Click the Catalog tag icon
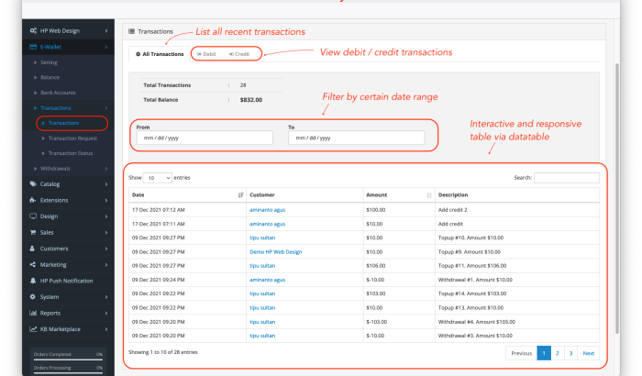Screen dimensions: 642x376 [33, 184]
